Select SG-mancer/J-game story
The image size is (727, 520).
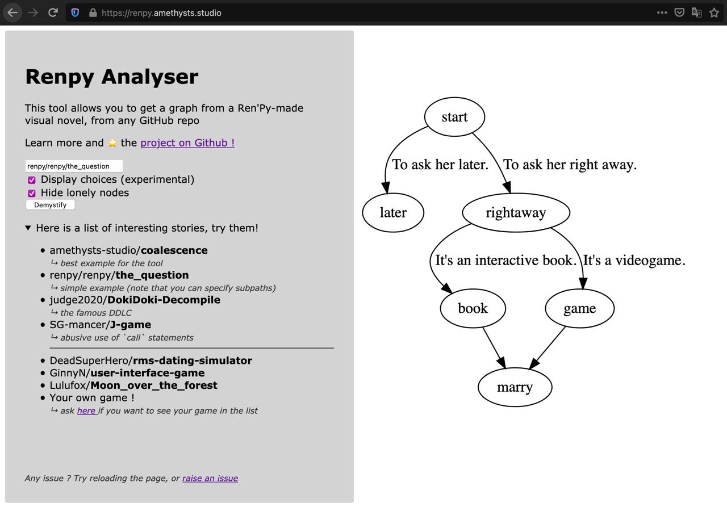point(100,325)
